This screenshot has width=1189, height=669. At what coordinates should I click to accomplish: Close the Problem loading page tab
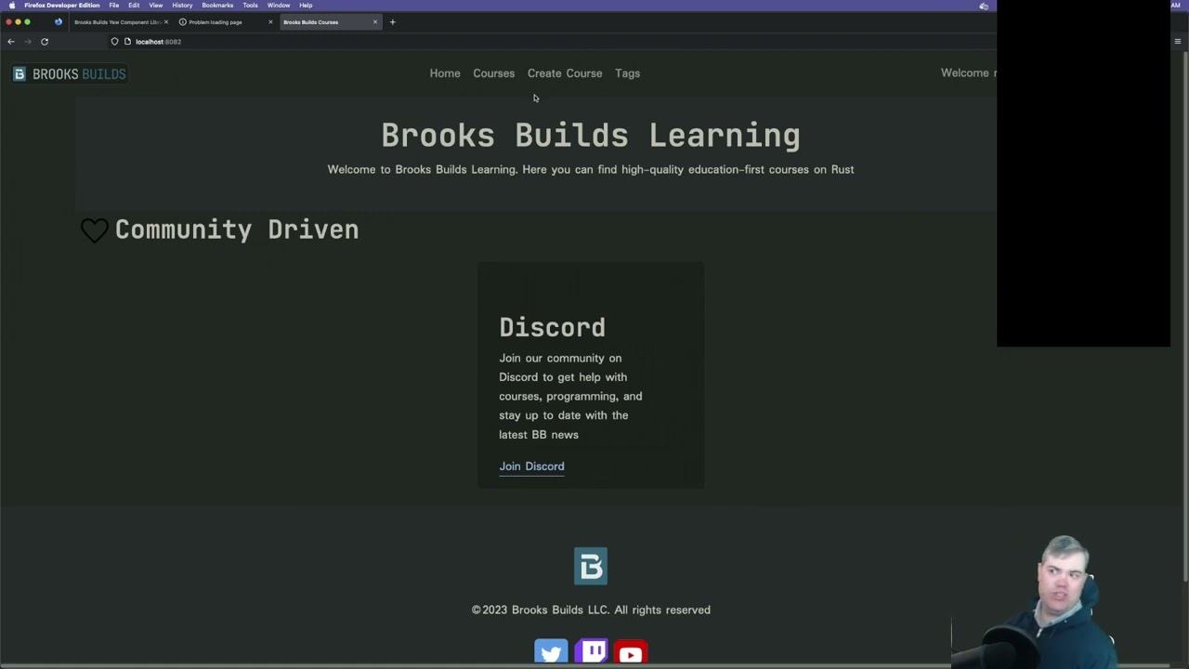pos(270,22)
